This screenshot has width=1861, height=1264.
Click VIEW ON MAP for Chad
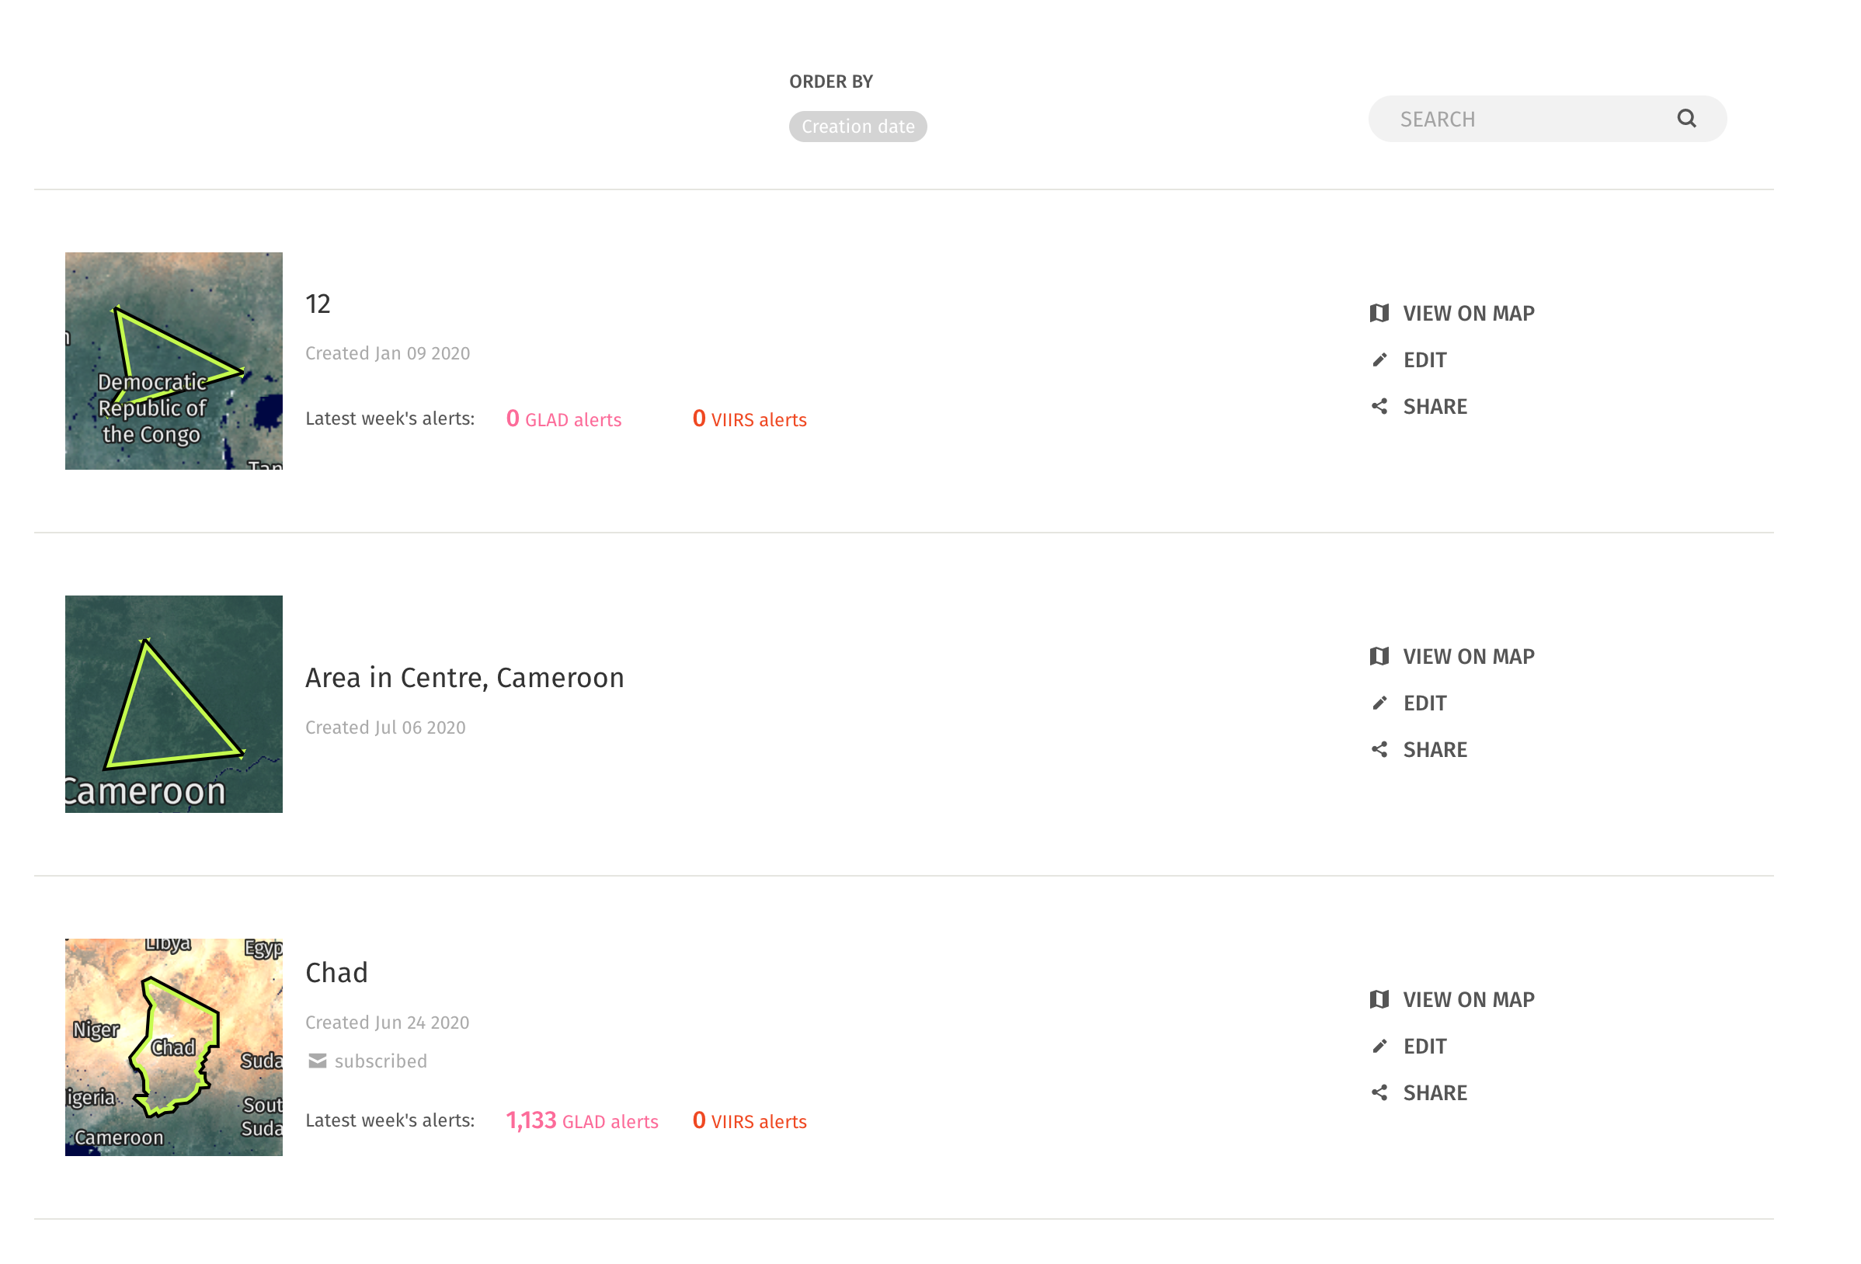1469,999
